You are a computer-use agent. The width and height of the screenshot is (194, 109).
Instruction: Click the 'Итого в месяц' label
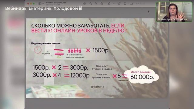141,72
